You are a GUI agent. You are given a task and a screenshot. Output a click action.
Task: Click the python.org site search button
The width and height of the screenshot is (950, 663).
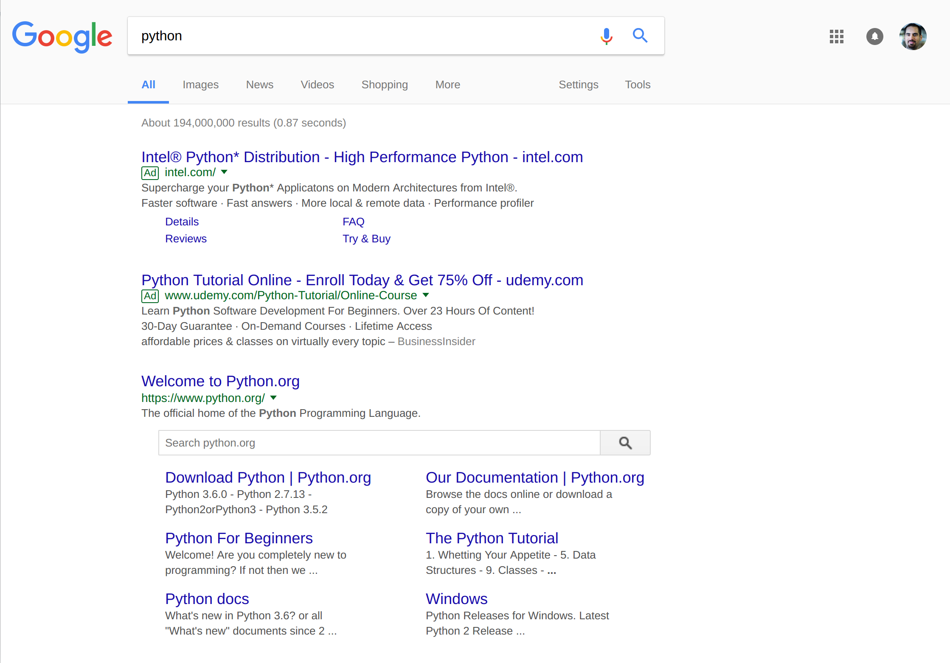(x=625, y=443)
